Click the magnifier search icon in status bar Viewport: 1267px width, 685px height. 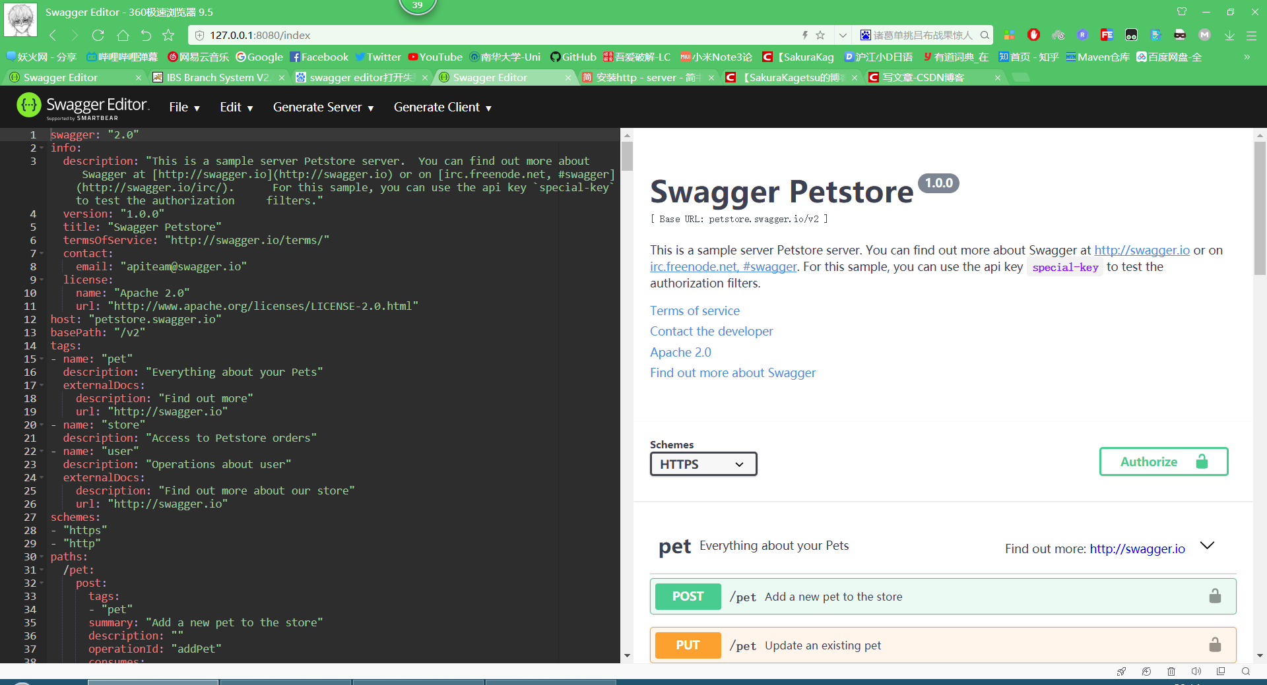point(1245,671)
